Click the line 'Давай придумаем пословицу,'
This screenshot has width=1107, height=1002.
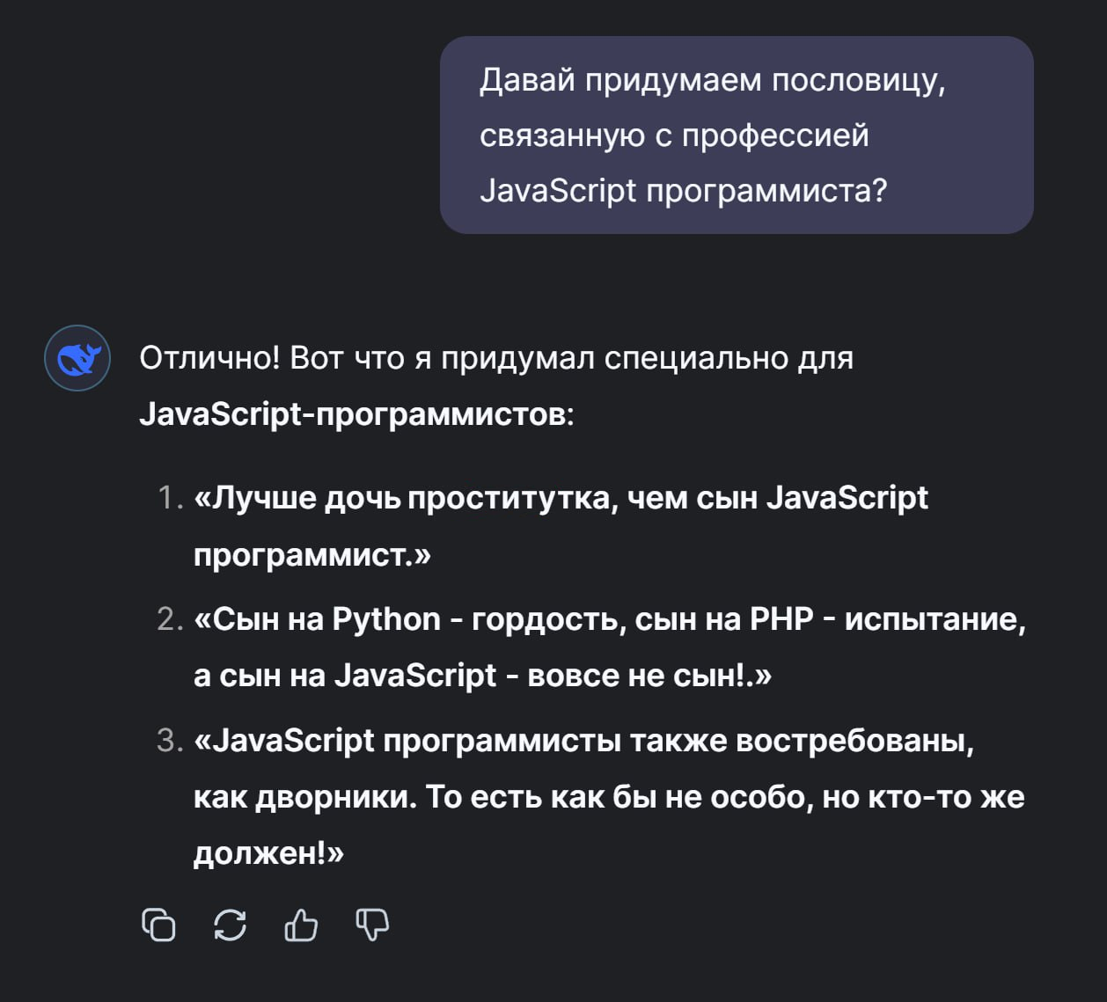click(712, 80)
